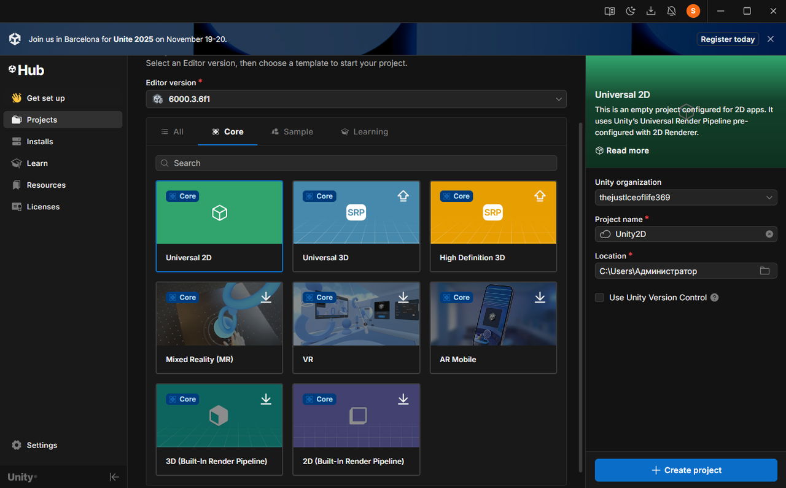Click the template list vertical scrollbar
The height and width of the screenshot is (488, 786).
581,298
